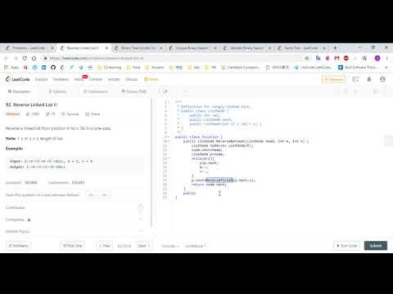Switch to the Same Tree - LeetCode browser tab
Screen dimensions: 393x294
(300, 48)
